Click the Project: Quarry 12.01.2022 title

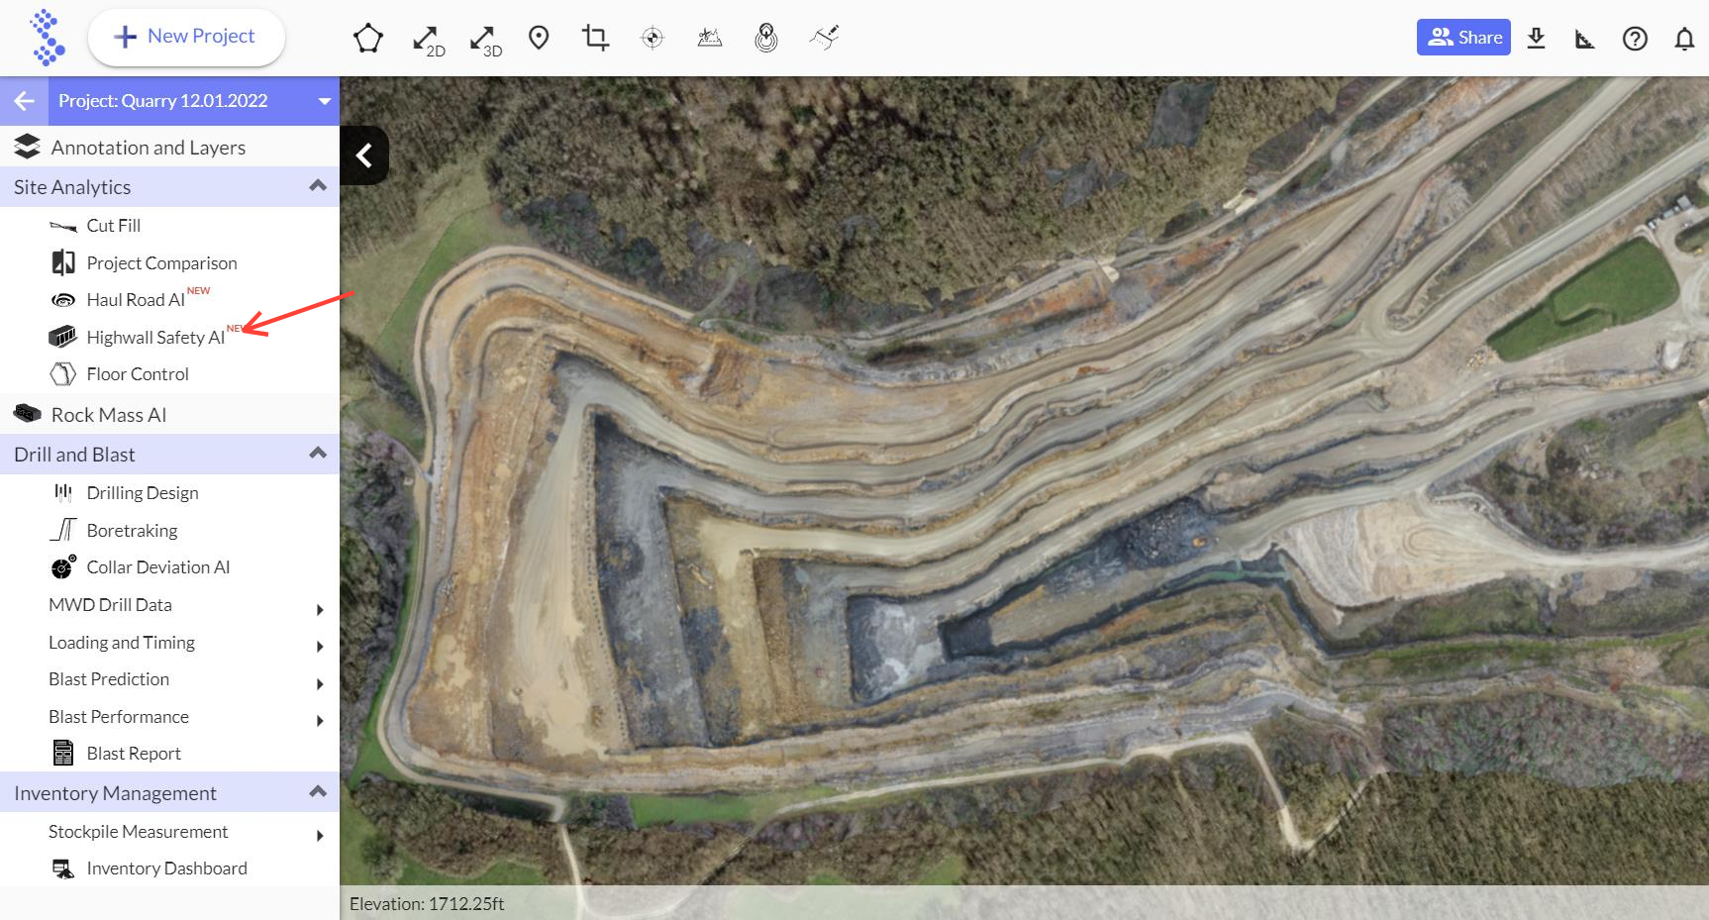pyautogui.click(x=163, y=101)
